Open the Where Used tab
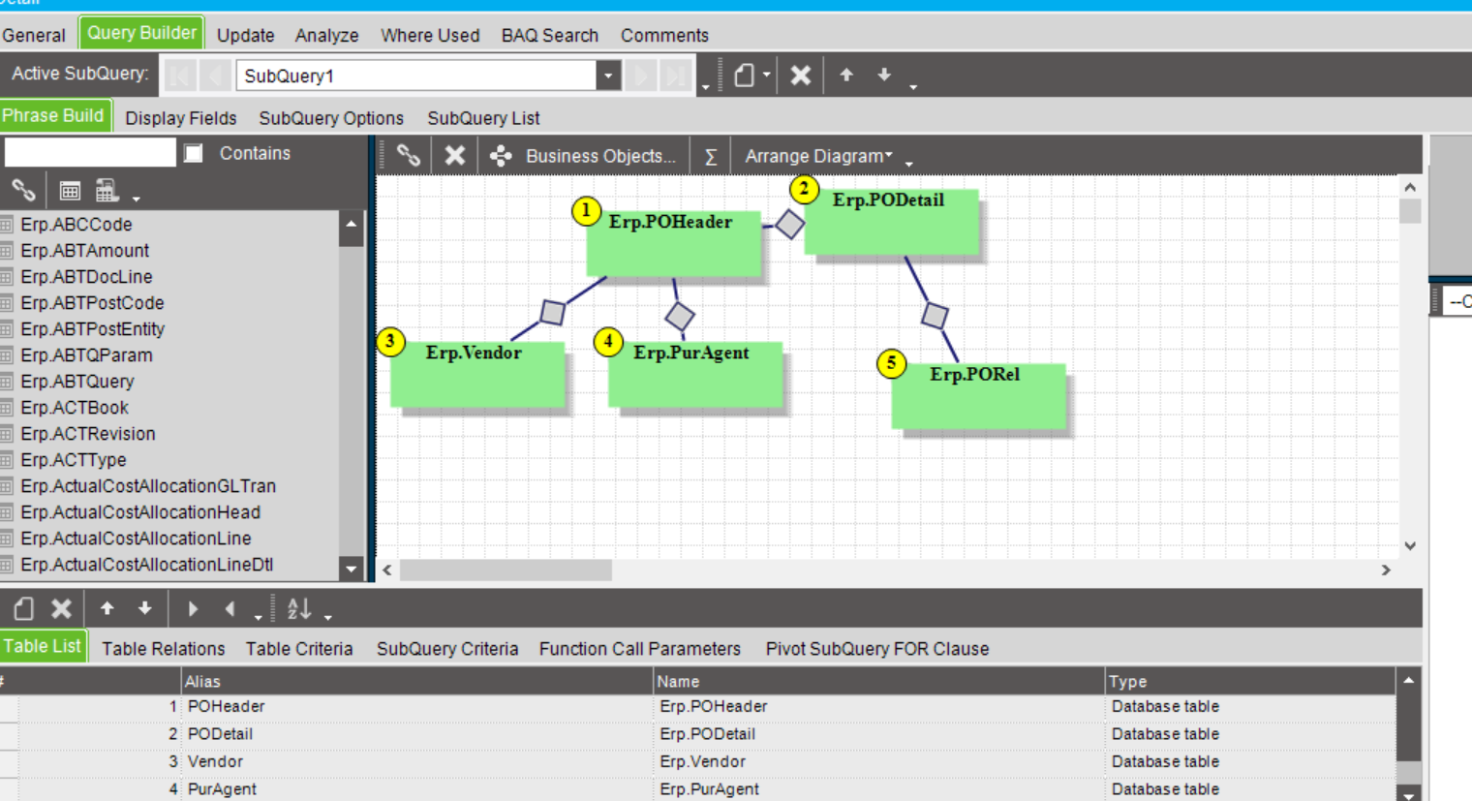1472x801 pixels. tap(430, 36)
